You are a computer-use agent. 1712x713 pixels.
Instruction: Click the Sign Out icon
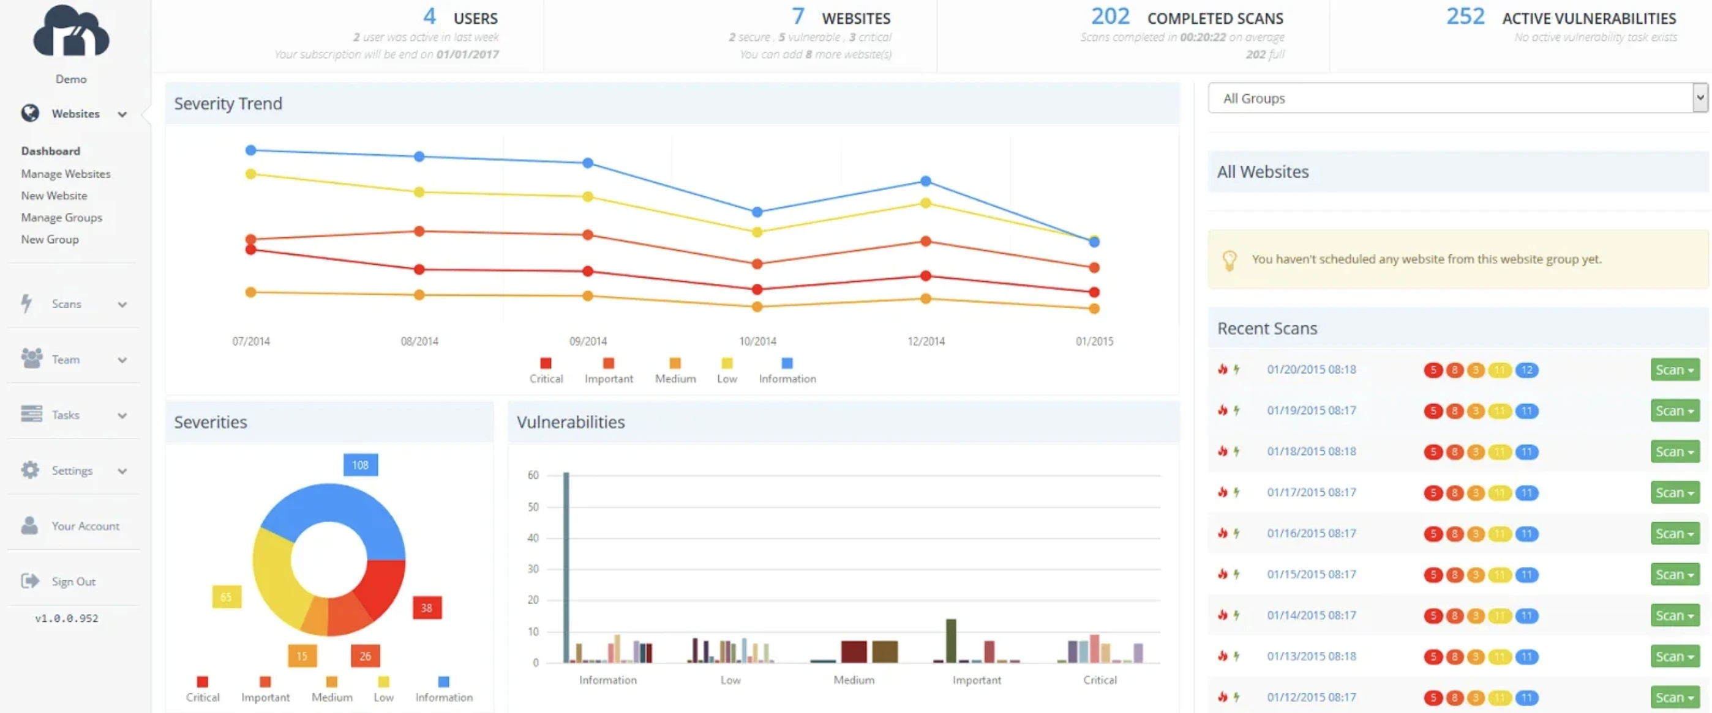coord(29,580)
